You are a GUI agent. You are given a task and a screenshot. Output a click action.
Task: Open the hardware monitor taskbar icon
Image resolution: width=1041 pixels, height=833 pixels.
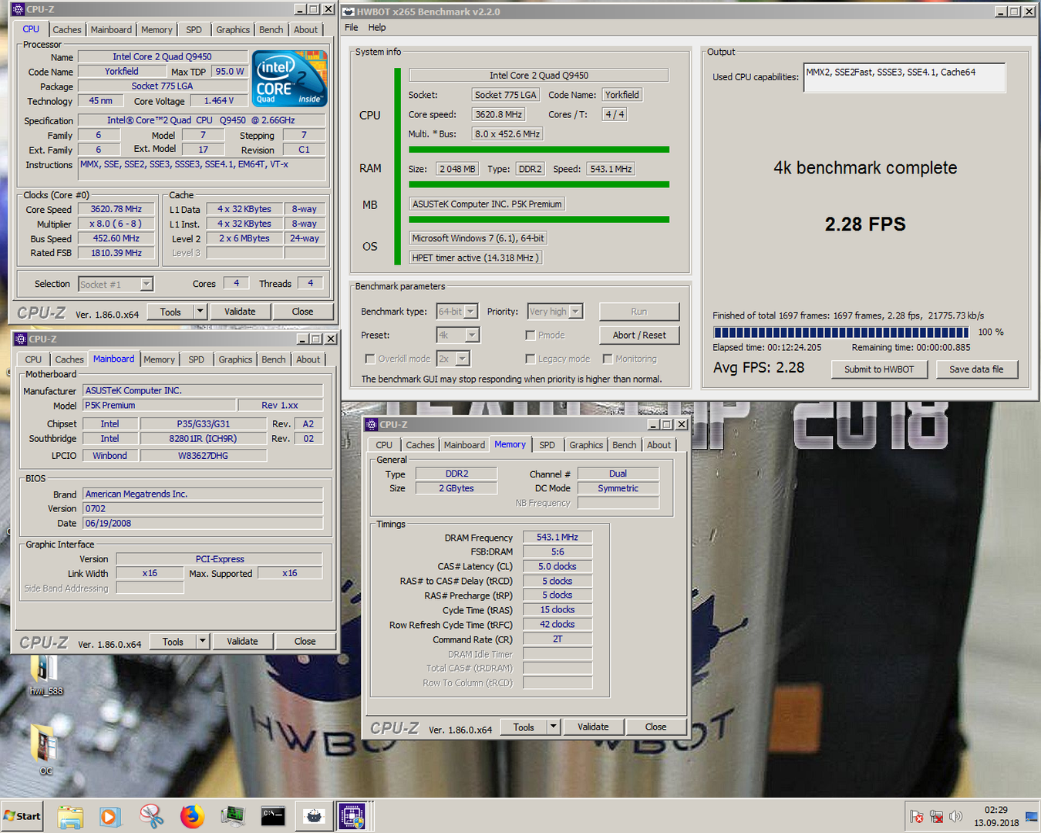(232, 816)
